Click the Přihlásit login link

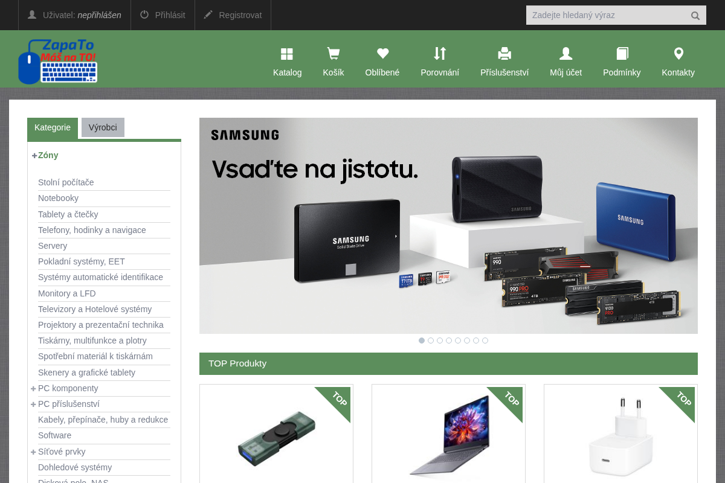tap(170, 15)
